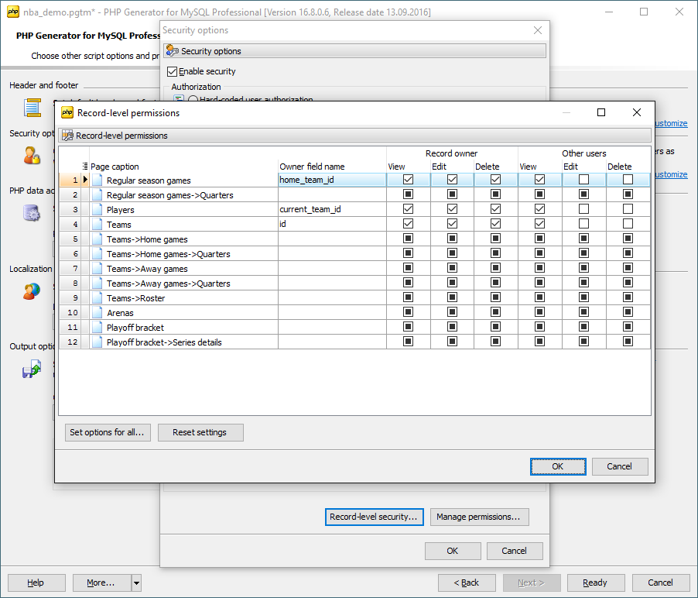Image resolution: width=698 pixels, height=598 pixels.
Task: Click the Arenas row page icon
Action: 98,313
